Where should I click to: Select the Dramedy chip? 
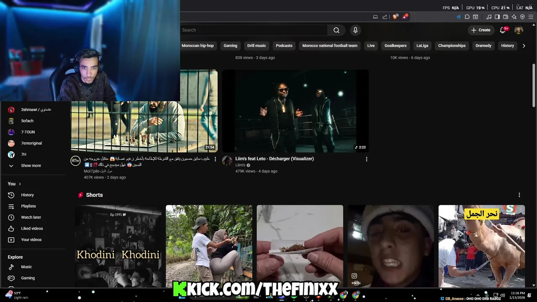pos(483,46)
